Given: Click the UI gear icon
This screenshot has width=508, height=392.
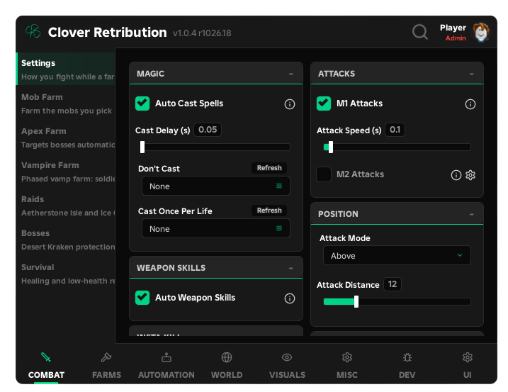Looking at the screenshot, I should 467,357.
